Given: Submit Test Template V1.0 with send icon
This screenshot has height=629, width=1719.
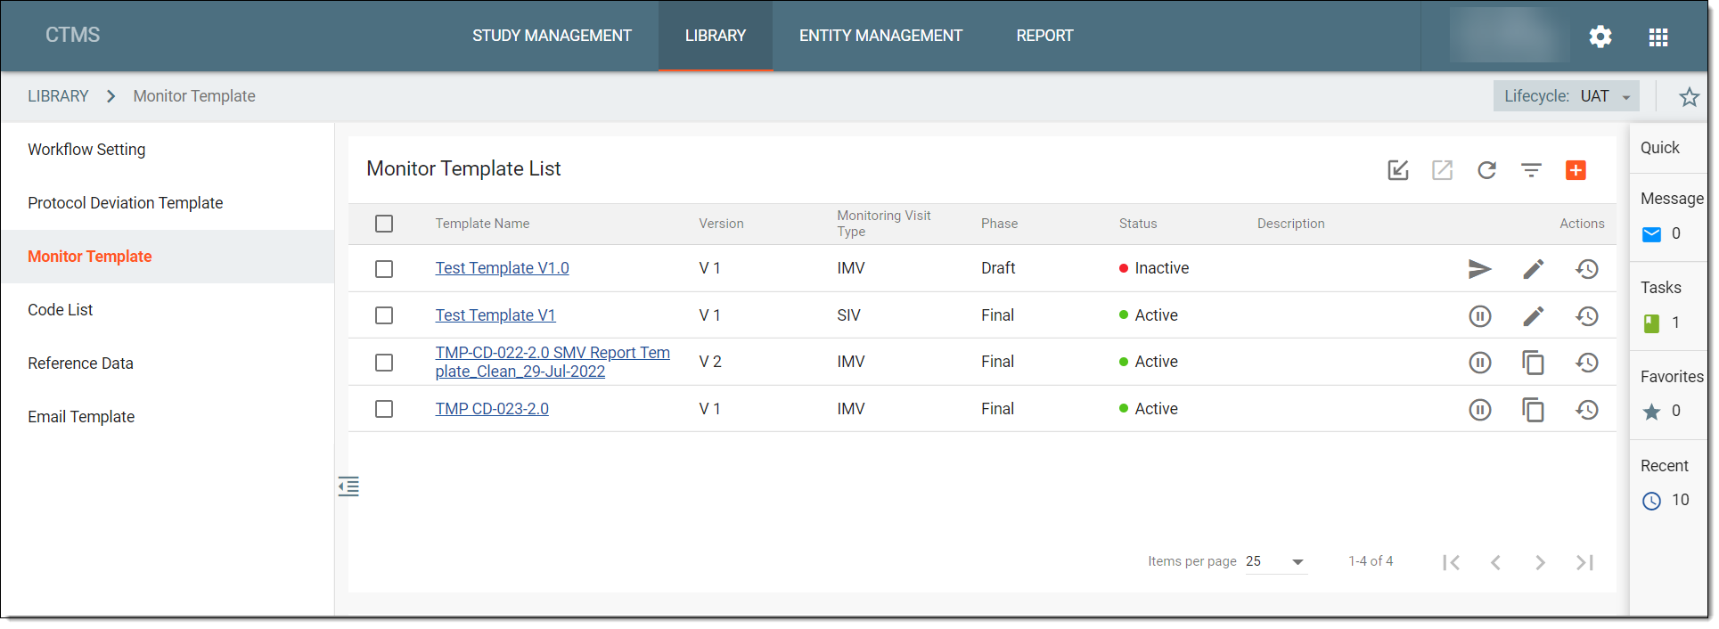Looking at the screenshot, I should pyautogui.click(x=1480, y=269).
